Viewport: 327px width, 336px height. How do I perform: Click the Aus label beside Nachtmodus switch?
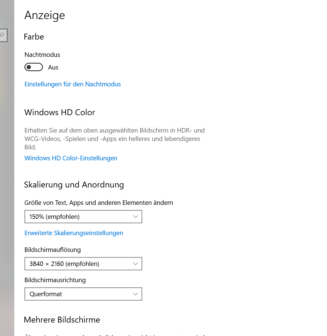coord(53,67)
